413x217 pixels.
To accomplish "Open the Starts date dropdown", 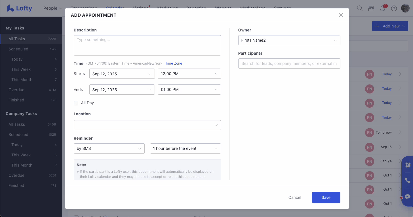I will coord(122,74).
